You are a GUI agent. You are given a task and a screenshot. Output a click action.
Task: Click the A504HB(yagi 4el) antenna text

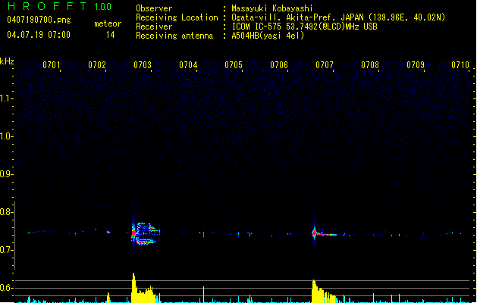click(x=268, y=36)
